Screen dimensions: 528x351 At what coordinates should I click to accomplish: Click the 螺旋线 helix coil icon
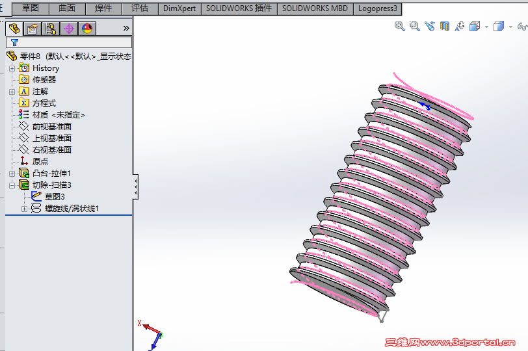(x=36, y=208)
